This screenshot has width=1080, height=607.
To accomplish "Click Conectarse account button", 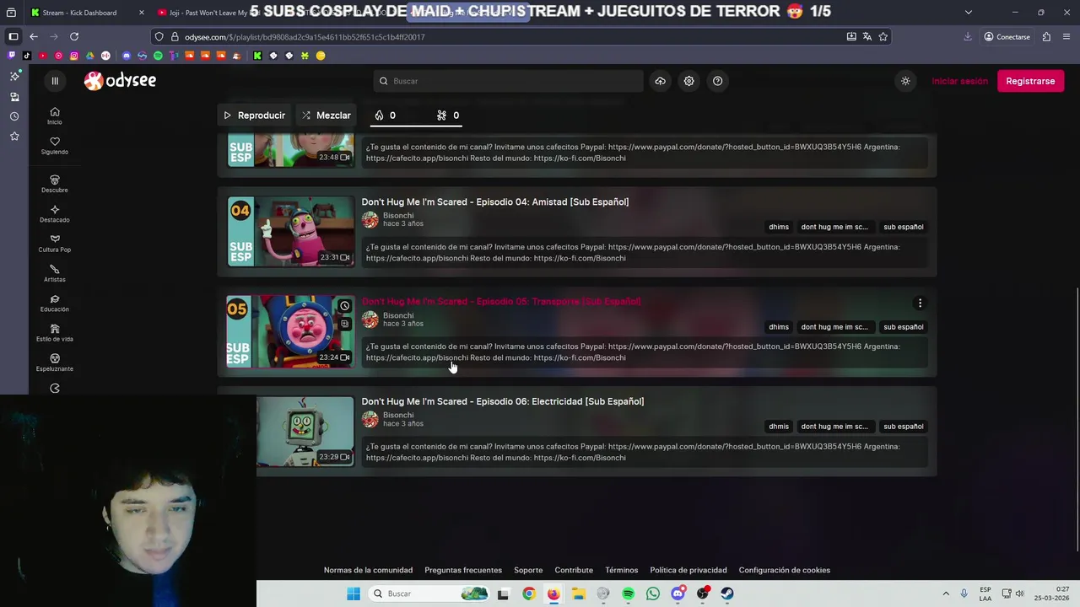I will click(x=1007, y=36).
